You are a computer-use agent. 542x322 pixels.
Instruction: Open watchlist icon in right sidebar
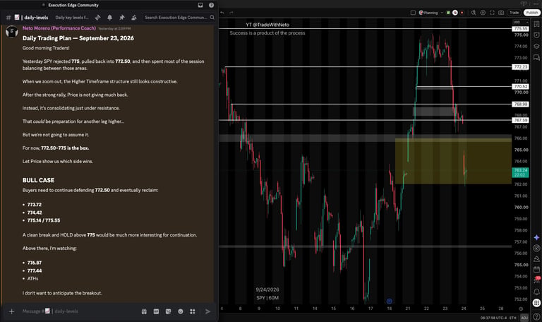point(536,24)
